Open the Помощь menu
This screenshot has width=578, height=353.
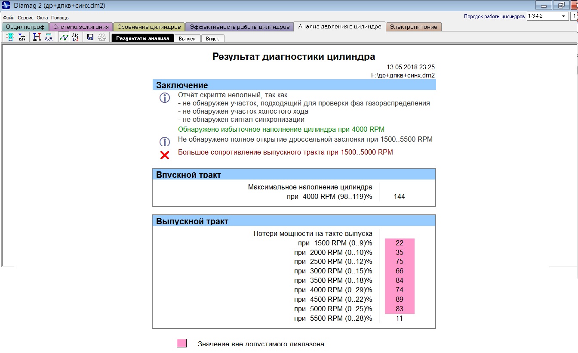(x=60, y=18)
